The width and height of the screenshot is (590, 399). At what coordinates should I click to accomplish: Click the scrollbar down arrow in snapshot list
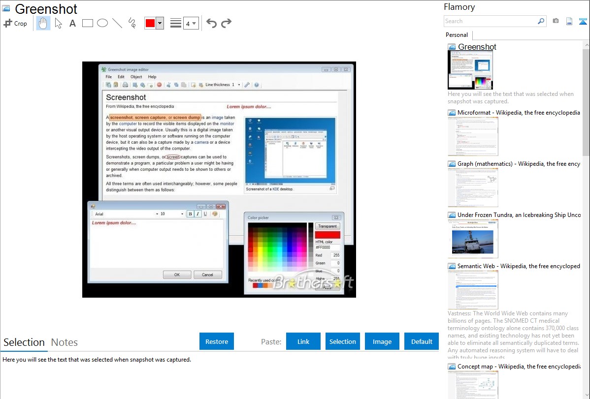(586, 395)
